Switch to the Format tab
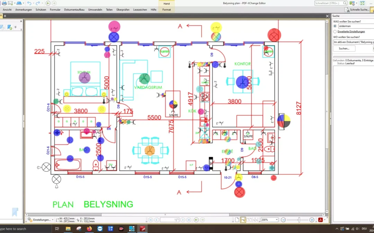374x233 pixels. click(167, 10)
